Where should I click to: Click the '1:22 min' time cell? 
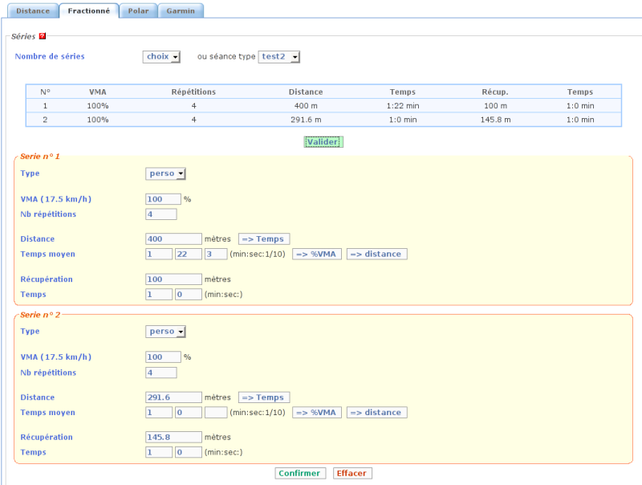click(403, 106)
